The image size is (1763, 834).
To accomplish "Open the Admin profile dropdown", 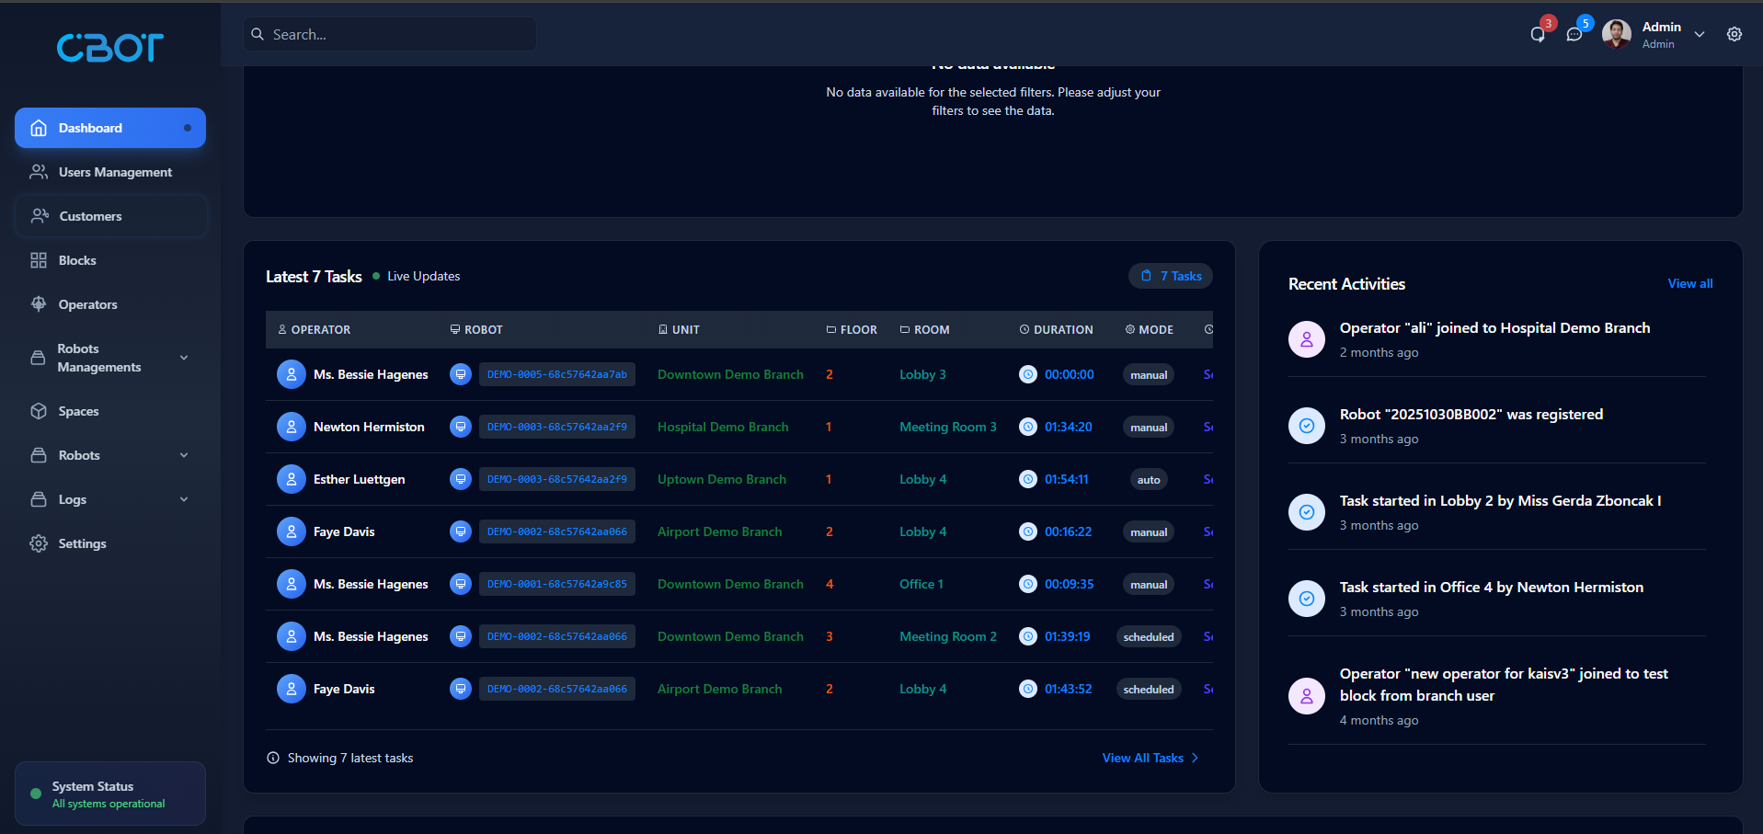I will [x=1700, y=34].
